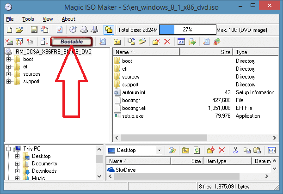The width and height of the screenshot is (283, 194).
Task: Select the setup.exe file
Action: coord(133,116)
